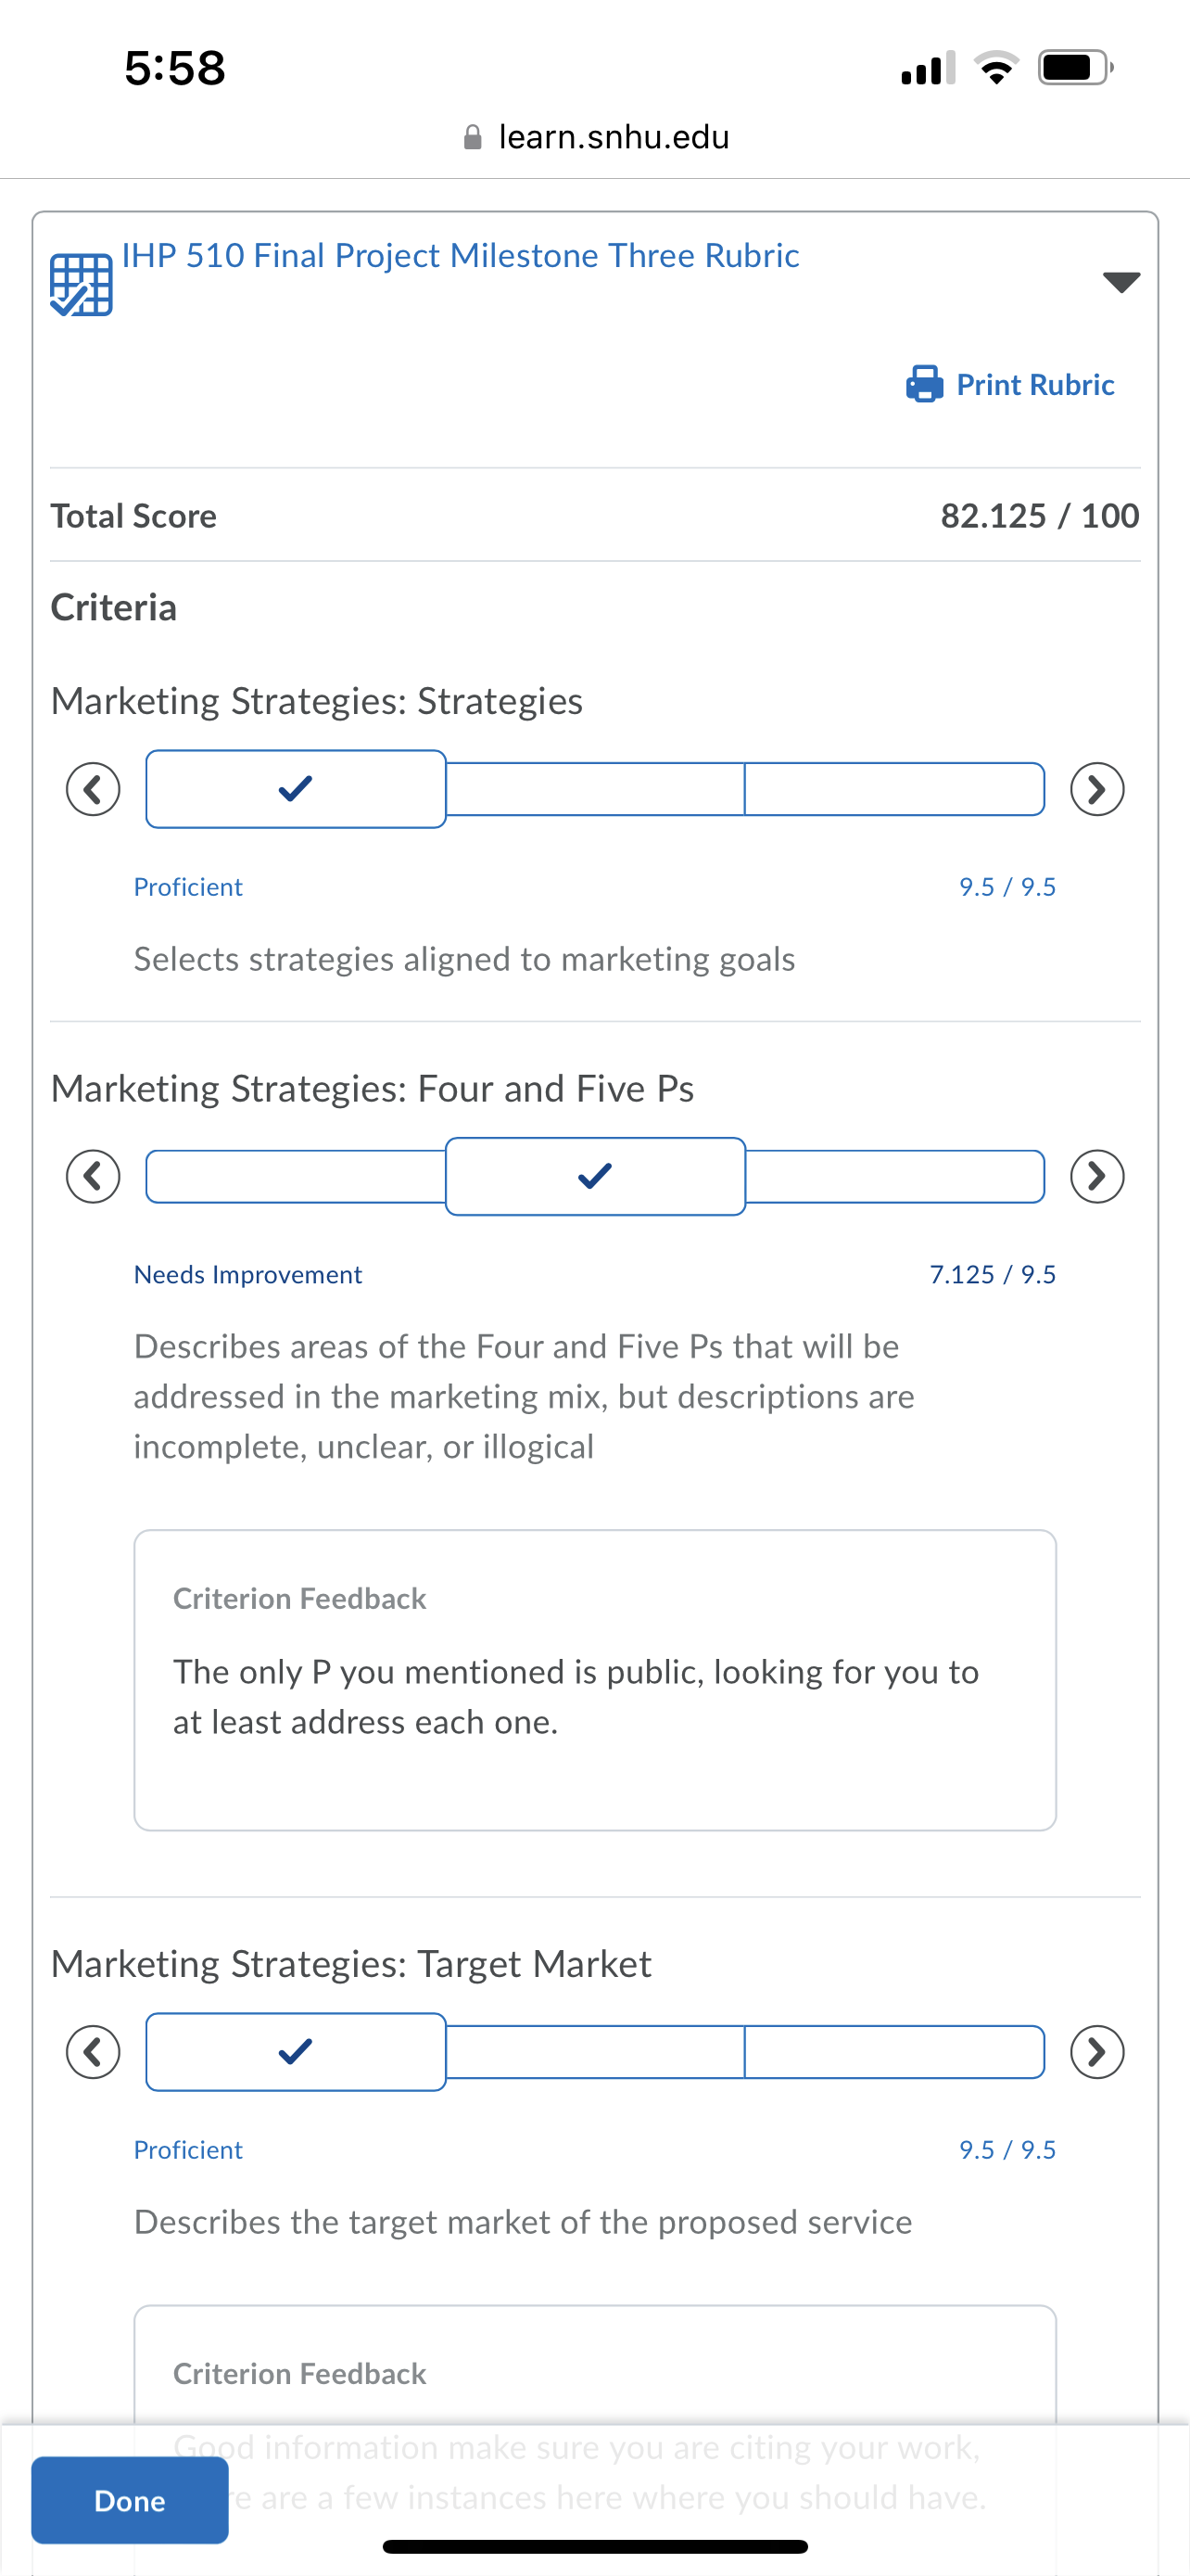The width and height of the screenshot is (1190, 2576).
Task: Open the IHP 510 Final Project Milestone Three Rubric link
Action: [x=461, y=256]
